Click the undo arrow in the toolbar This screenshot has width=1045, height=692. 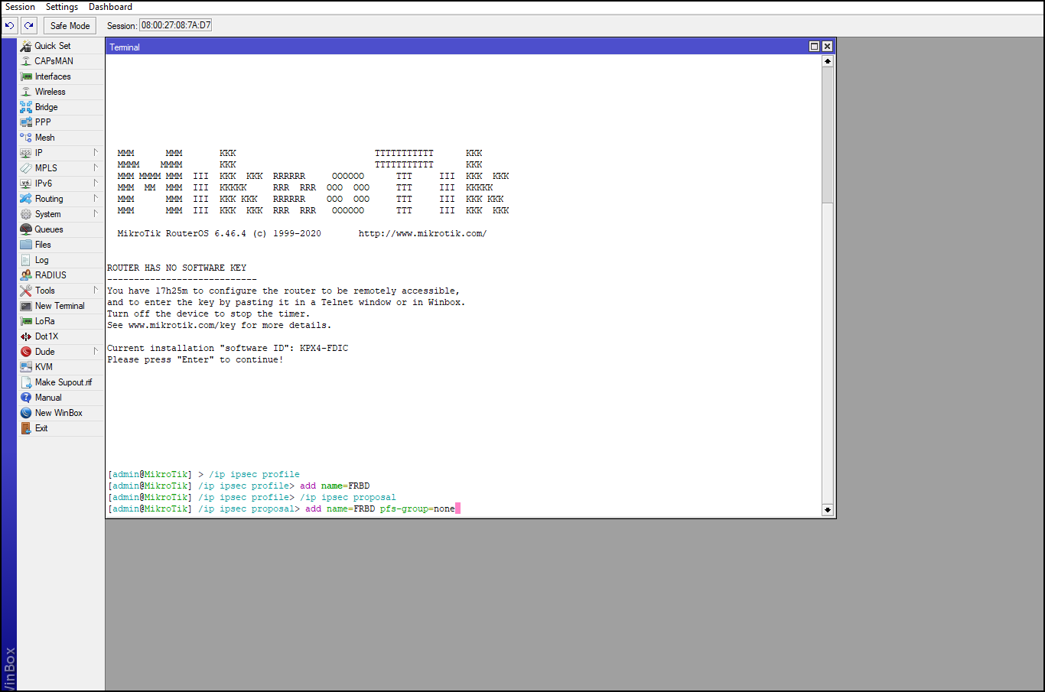8,25
